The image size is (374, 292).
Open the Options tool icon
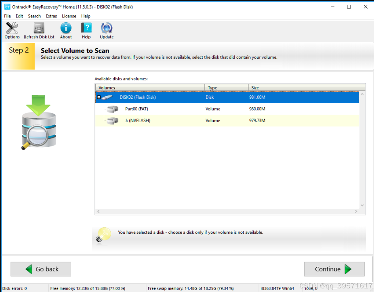click(12, 28)
